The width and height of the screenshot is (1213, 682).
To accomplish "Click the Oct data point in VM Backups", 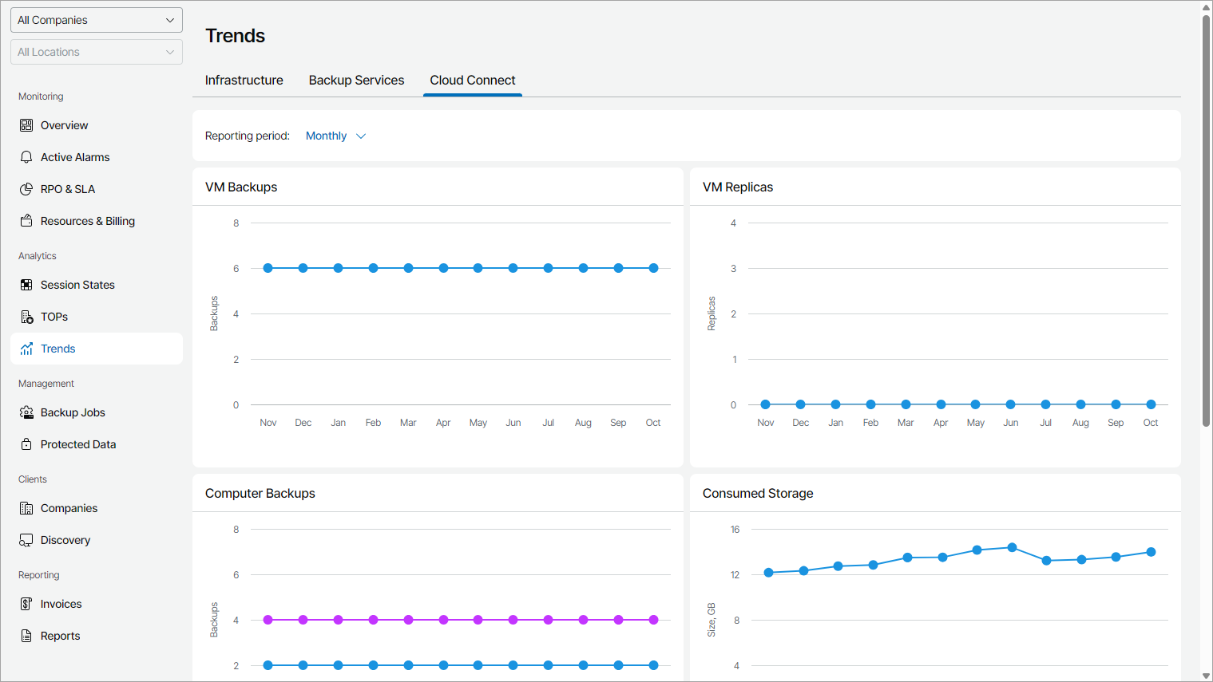I will 653,268.
